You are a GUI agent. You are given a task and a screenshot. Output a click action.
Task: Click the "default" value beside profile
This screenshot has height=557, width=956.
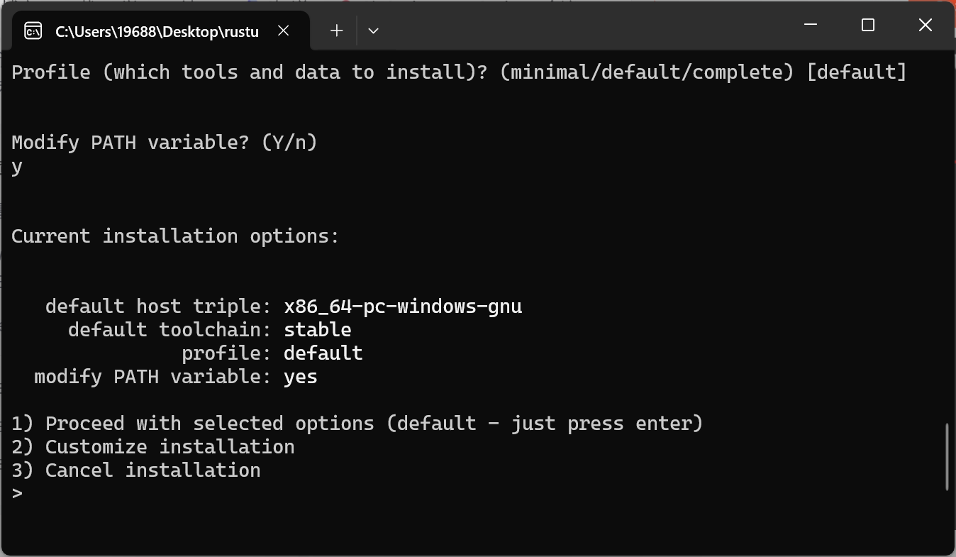(x=323, y=353)
